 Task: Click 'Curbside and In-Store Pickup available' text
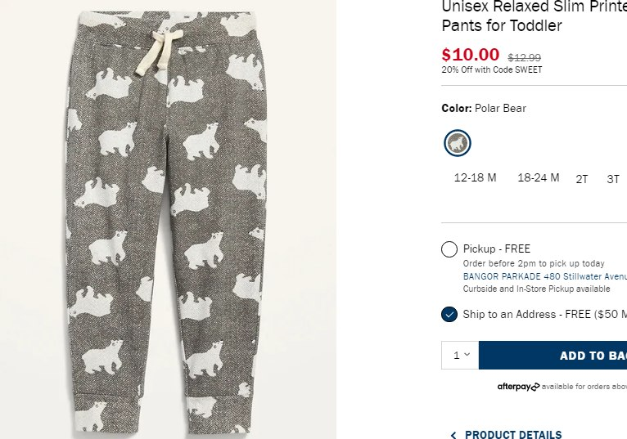(536, 289)
